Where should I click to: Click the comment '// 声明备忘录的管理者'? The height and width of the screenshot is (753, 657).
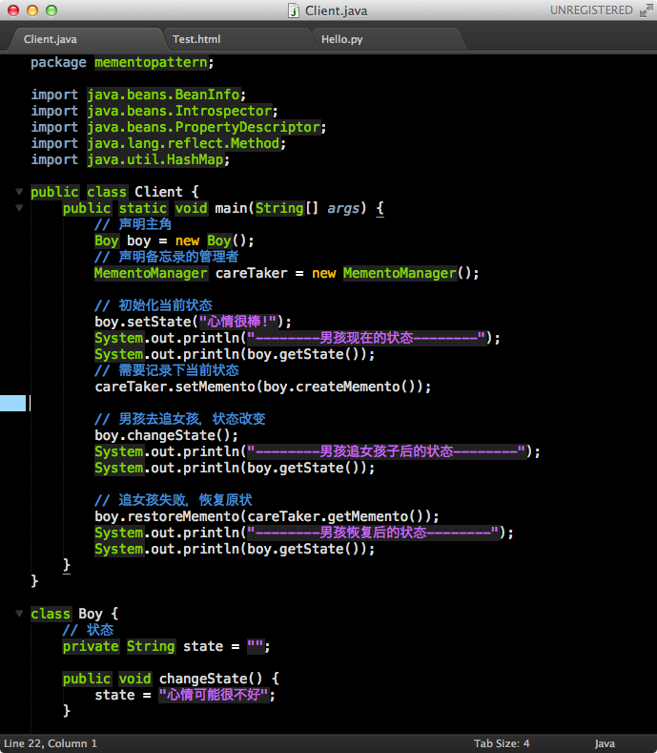tap(167, 257)
